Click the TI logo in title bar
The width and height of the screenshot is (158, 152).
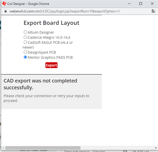4,4
